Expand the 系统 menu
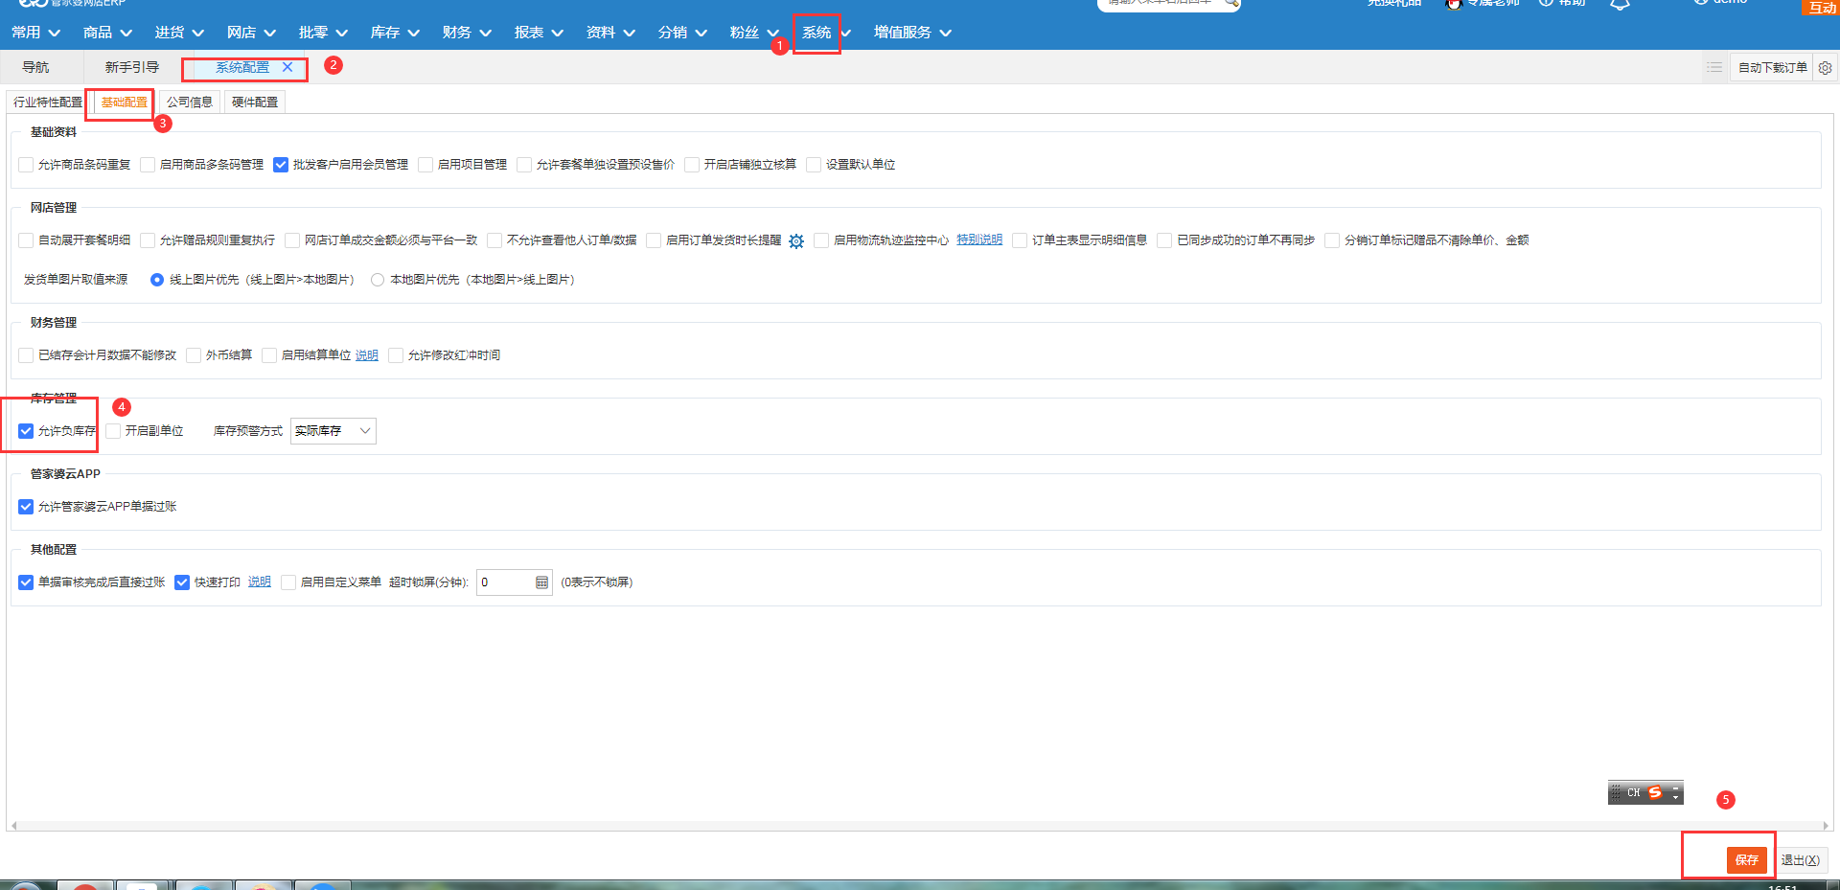The width and height of the screenshot is (1840, 890). coord(816,33)
